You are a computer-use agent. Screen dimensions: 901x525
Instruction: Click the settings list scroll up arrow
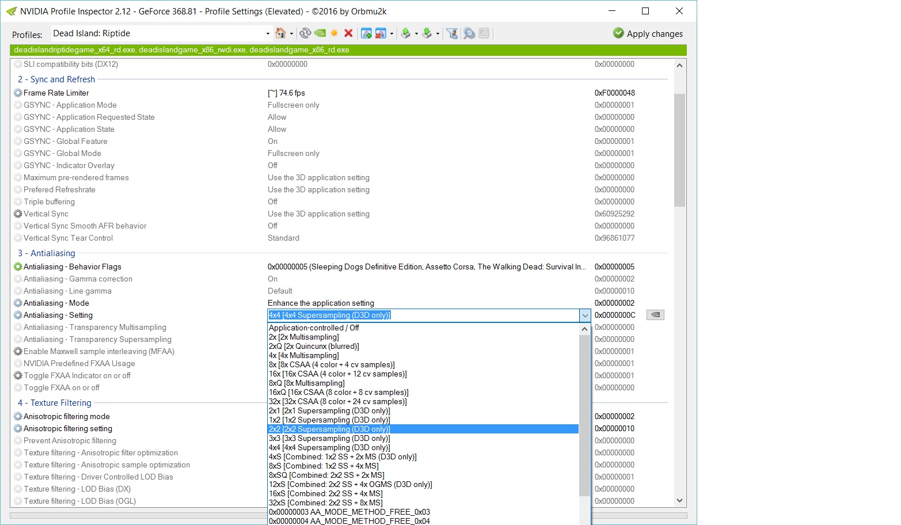[x=679, y=65]
